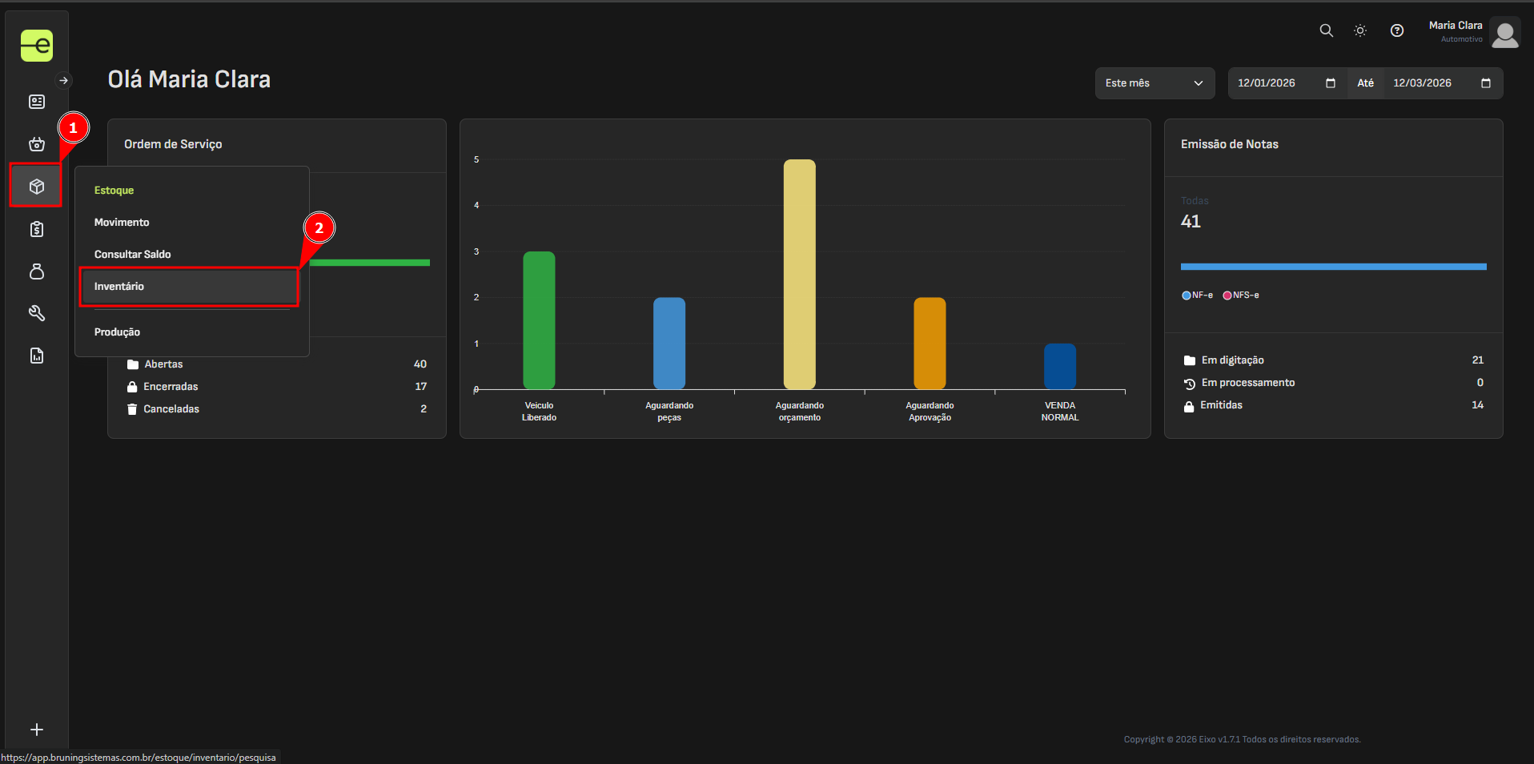The height and width of the screenshot is (764, 1534).
Task: Click the plus icon at sidebar bottom
Action: (37, 730)
